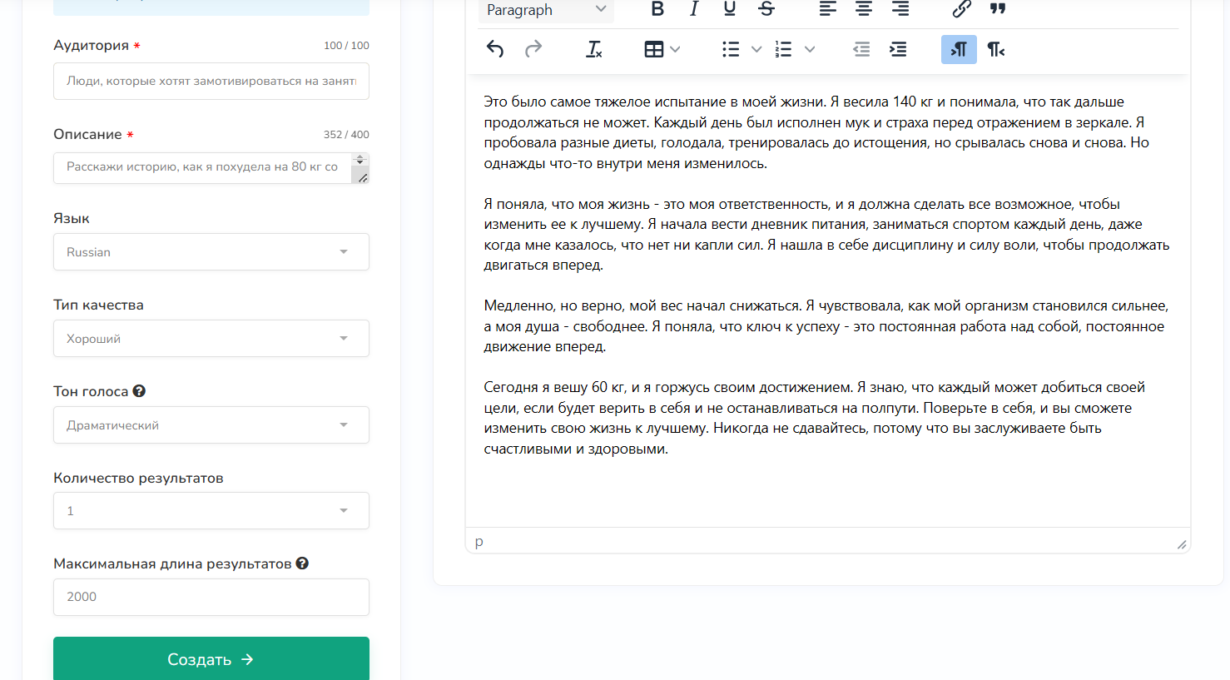Screen dimensions: 1230x680
Task: Toggle right-to-left text direction
Action: [996, 49]
